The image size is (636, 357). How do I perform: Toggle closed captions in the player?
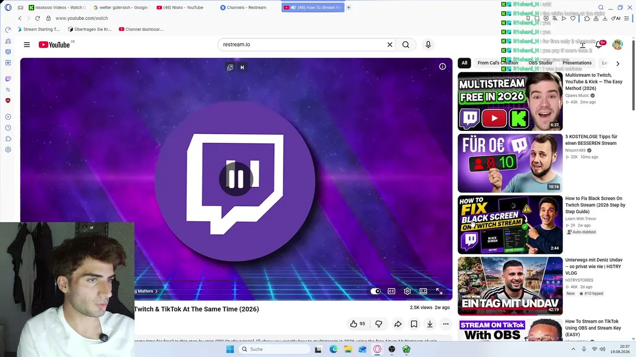pyautogui.click(x=392, y=291)
